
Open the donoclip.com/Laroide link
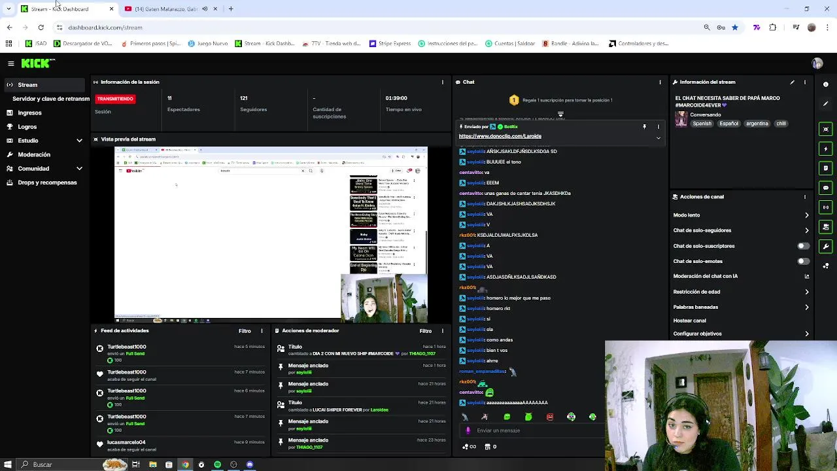point(500,136)
